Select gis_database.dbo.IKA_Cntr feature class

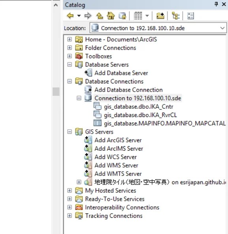(139, 107)
